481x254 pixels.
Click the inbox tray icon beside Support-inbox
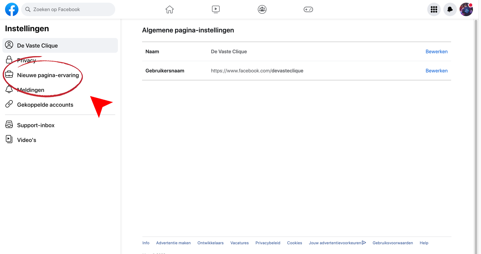pyautogui.click(x=9, y=125)
